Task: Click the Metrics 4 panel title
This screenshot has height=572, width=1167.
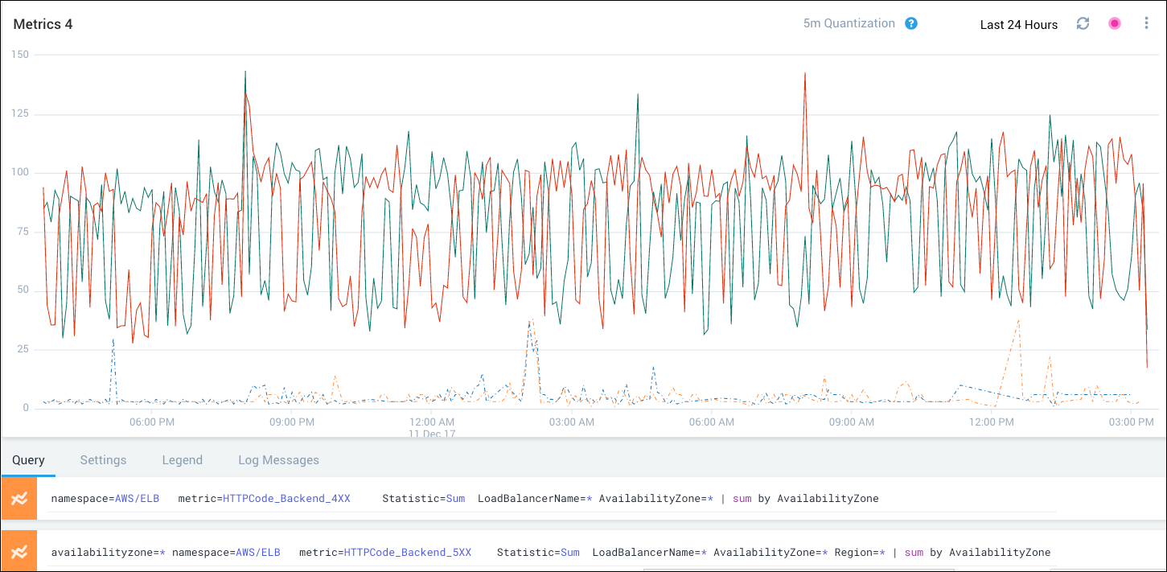Action: pos(43,24)
